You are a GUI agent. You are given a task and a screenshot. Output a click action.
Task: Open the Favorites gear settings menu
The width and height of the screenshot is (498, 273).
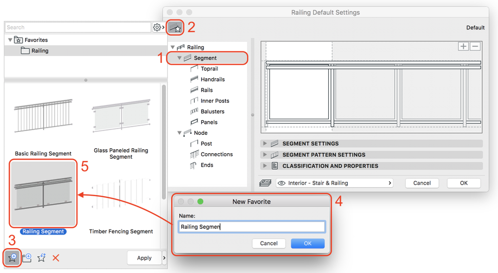coord(159,27)
